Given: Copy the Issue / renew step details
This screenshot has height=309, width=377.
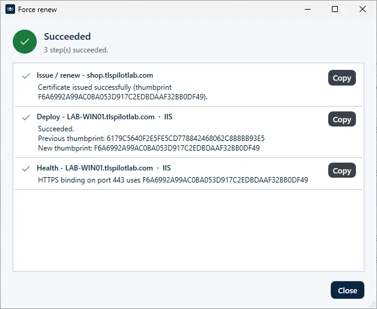Looking at the screenshot, I should [341, 78].
